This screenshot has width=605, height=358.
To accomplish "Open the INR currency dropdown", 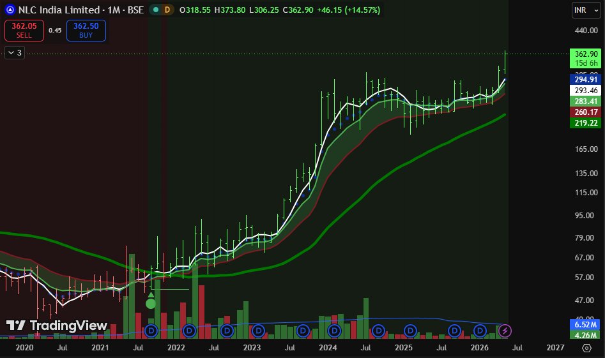I will coord(586,10).
